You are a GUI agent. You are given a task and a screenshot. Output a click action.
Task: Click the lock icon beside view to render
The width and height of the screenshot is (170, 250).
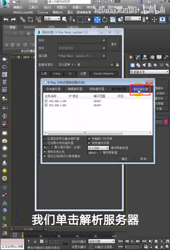click(118, 65)
